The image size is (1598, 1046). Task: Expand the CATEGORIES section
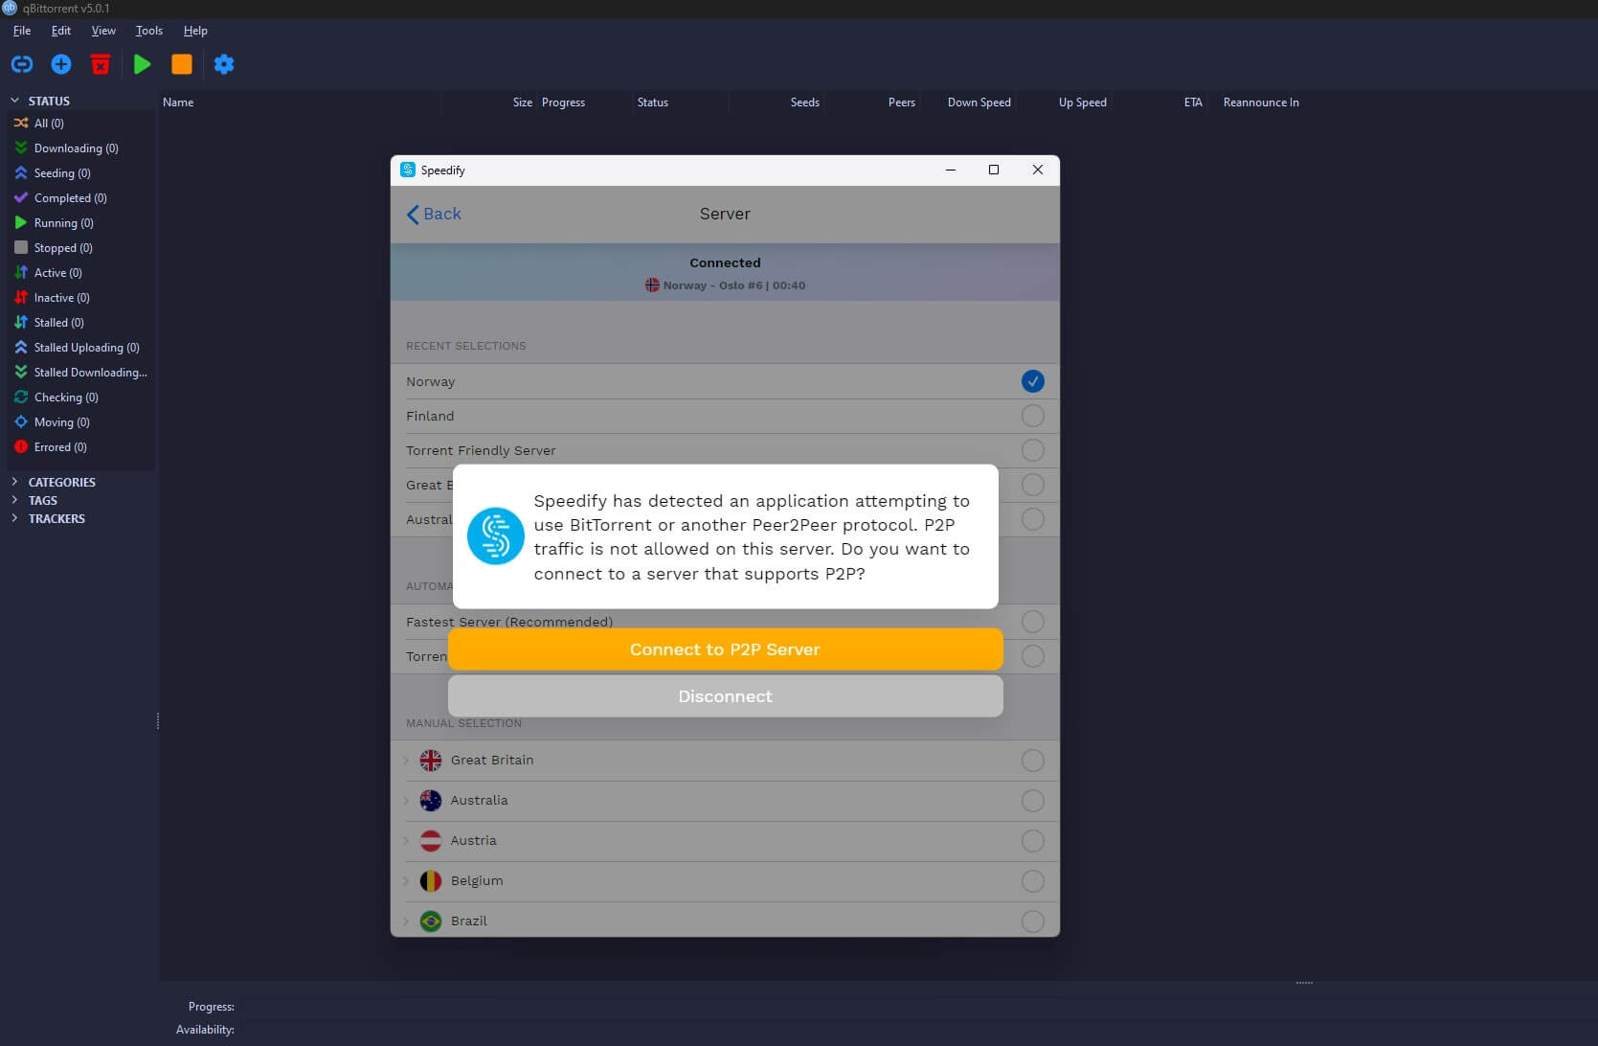coord(14,482)
